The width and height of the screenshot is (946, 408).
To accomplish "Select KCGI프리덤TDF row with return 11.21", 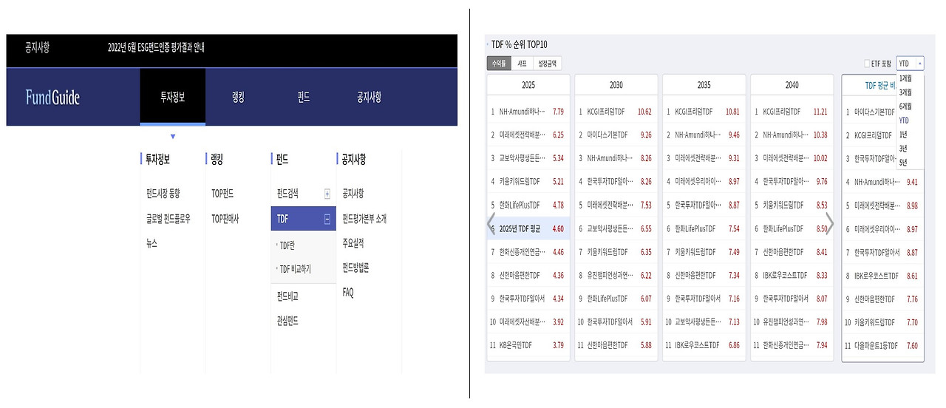I will pyautogui.click(x=792, y=112).
